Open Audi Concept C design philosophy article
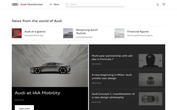Image resolution: width=177 pixels, height=110 pixels. [x=113, y=96]
